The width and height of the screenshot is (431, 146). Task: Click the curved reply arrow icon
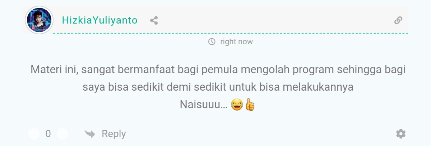point(90,134)
